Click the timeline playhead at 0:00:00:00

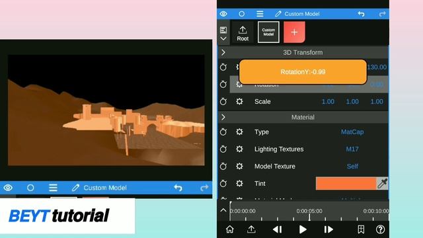point(231,211)
